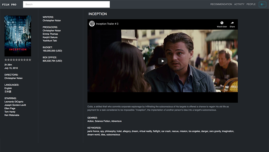Click the 日本語 language entry
Viewport: 269px width, 152px height.
point(8,91)
